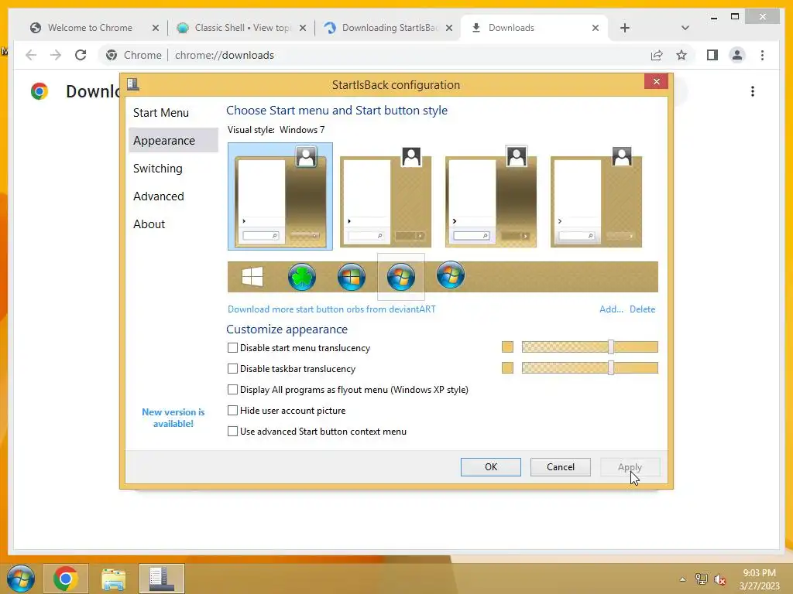Enable Disable start menu translucency checkbox

tap(232, 347)
